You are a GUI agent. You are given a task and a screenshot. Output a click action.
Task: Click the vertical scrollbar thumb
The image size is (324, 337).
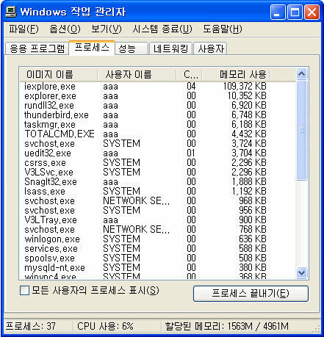point(301,130)
